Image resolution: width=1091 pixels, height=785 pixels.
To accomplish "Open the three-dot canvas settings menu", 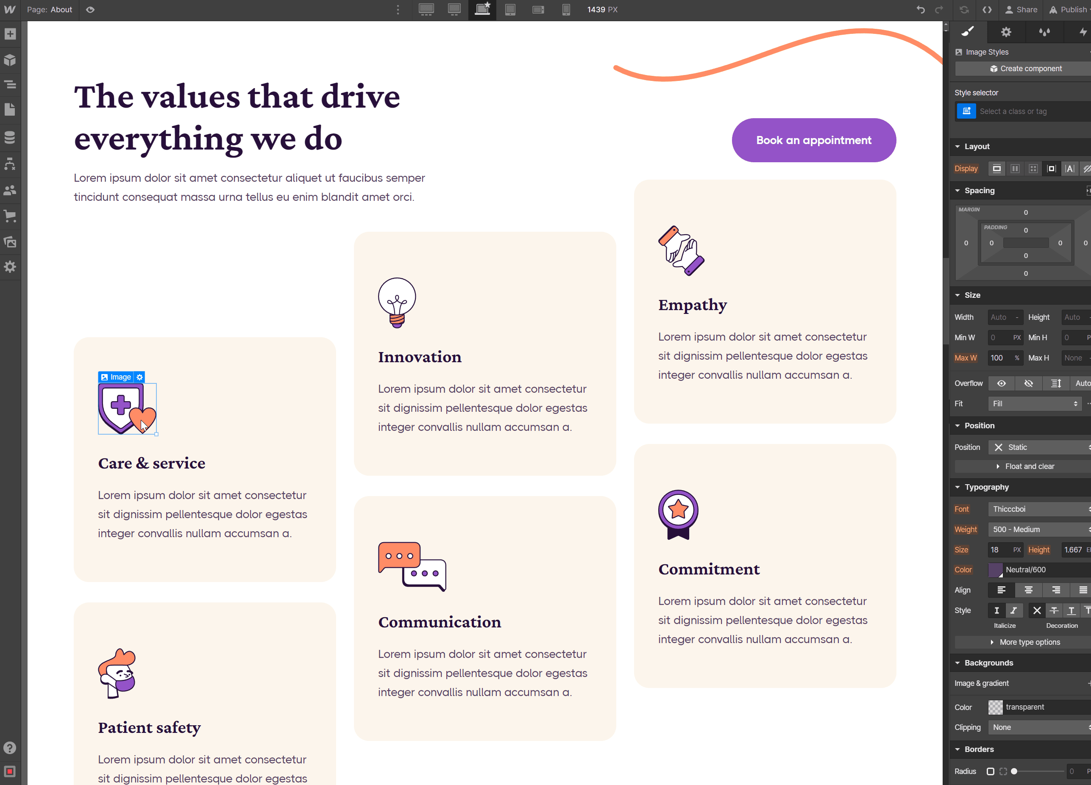I will 398,10.
